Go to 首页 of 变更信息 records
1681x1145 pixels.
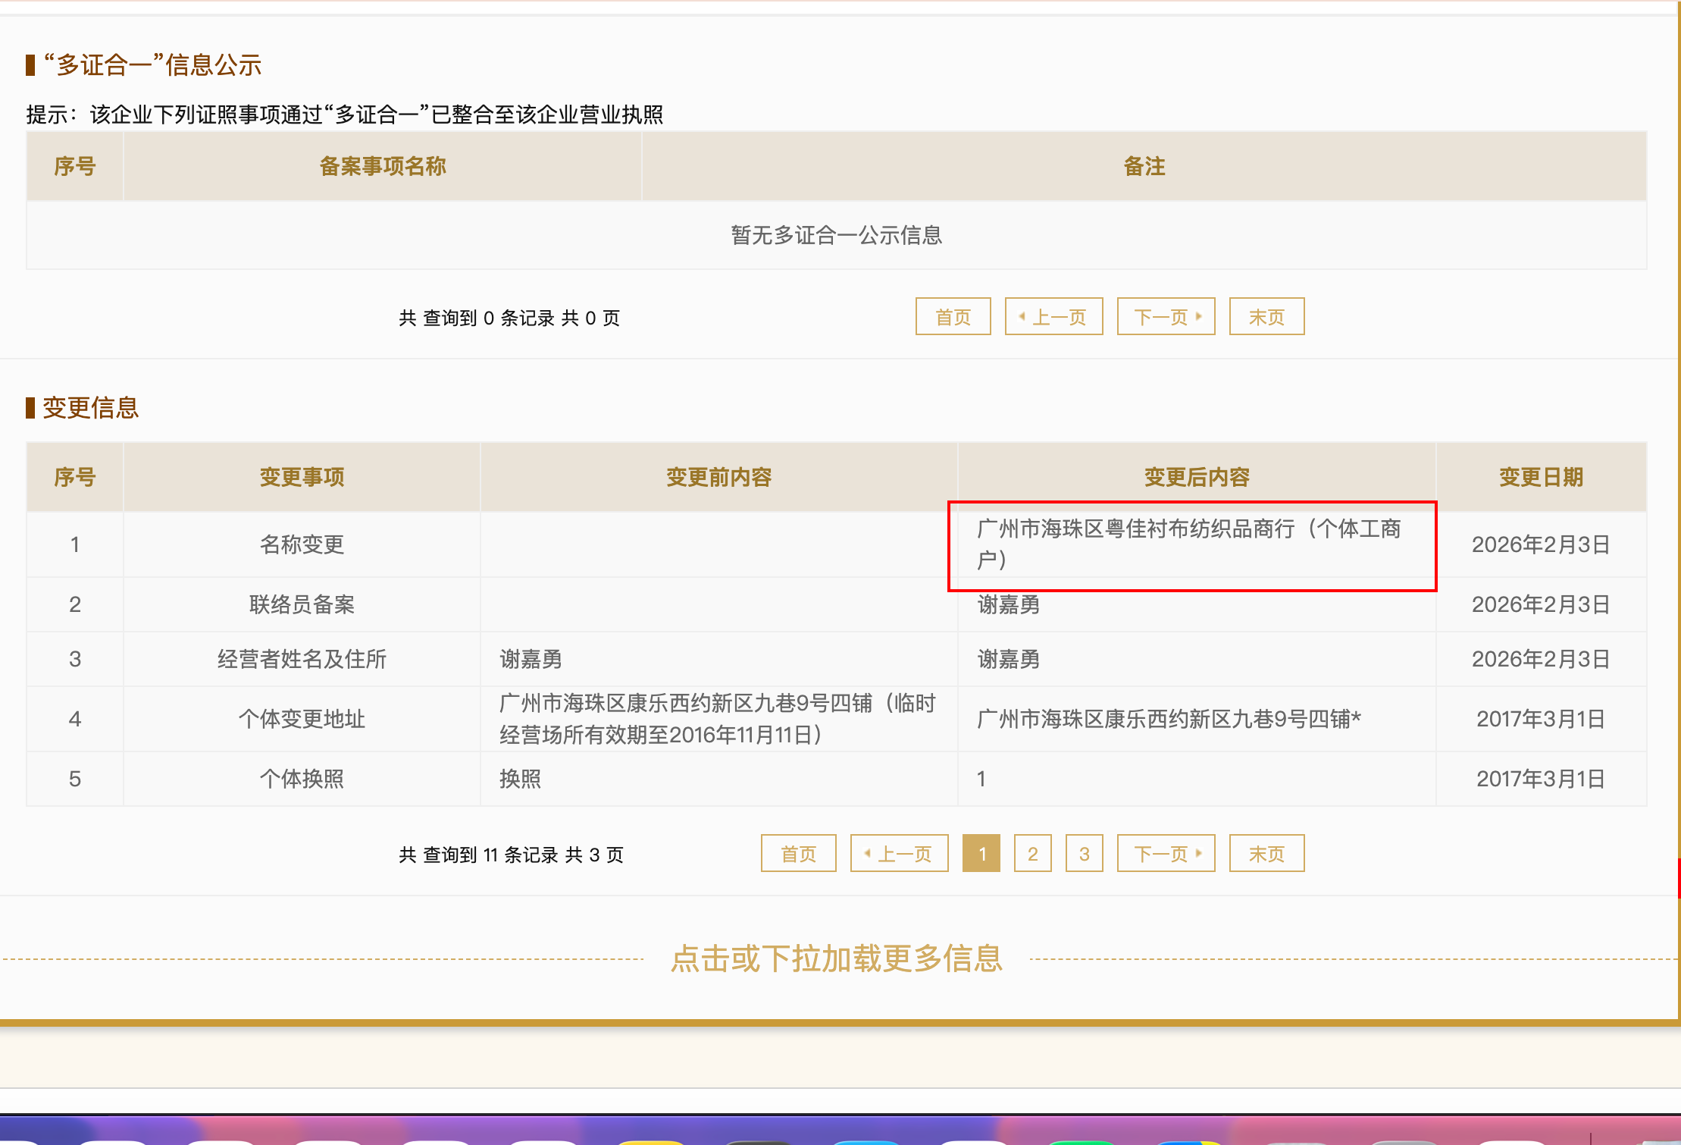pyautogui.click(x=798, y=854)
